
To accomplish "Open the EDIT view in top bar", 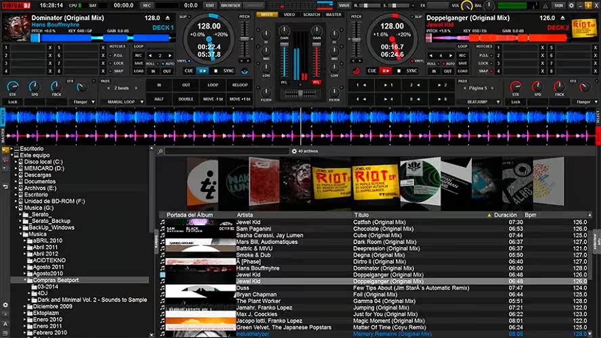I will (210, 5).
